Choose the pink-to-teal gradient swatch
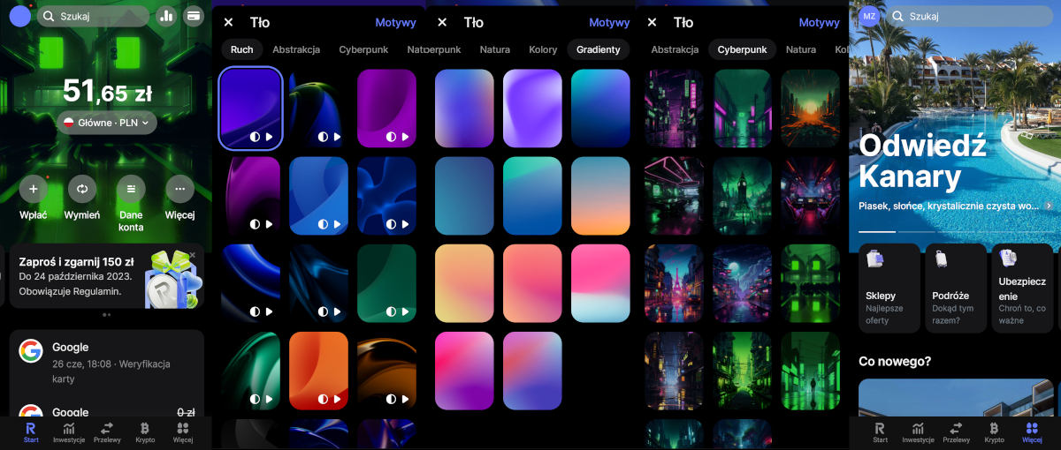This screenshot has height=450, width=1061. 600,283
